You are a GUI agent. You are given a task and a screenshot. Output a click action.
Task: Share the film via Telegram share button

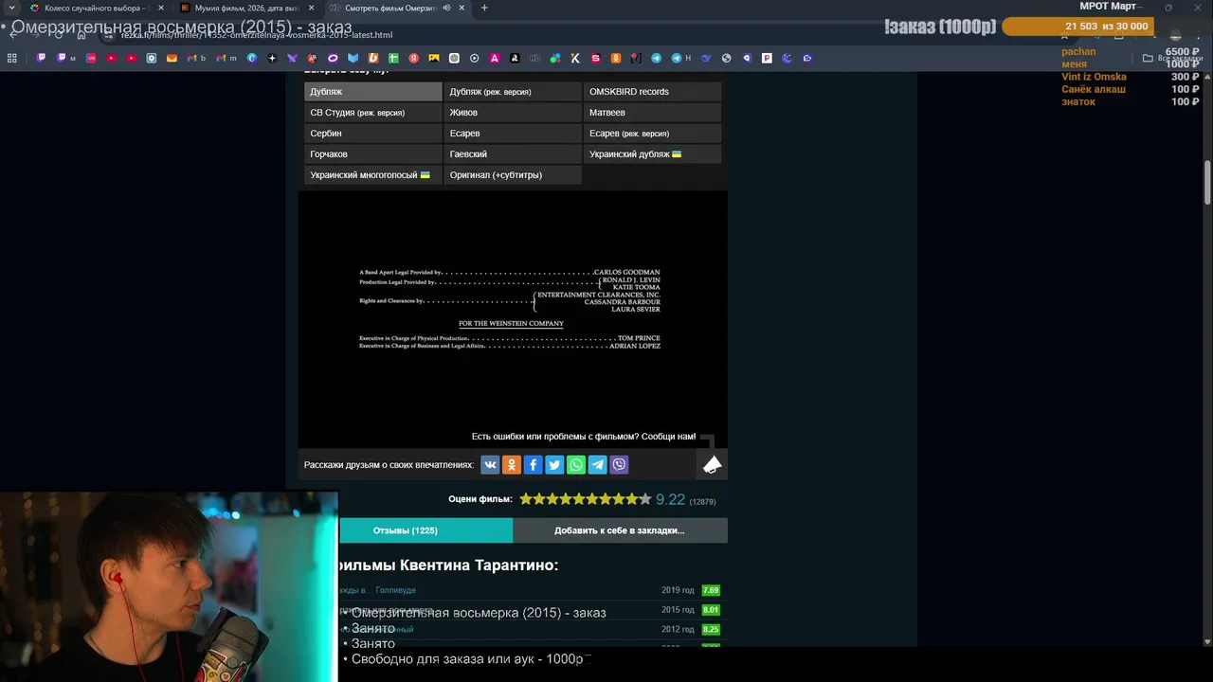click(597, 464)
